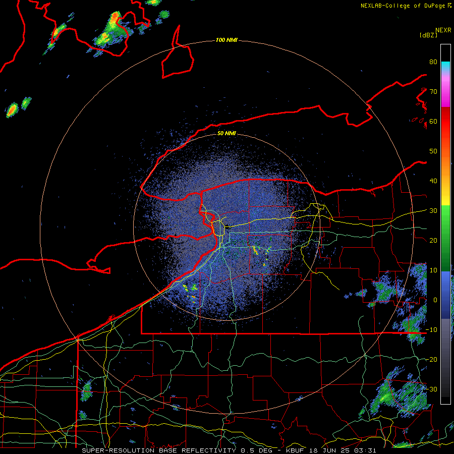Screen dimensions: 454x454
Task: Click the NEXR label above the color bar
Action: click(x=443, y=30)
